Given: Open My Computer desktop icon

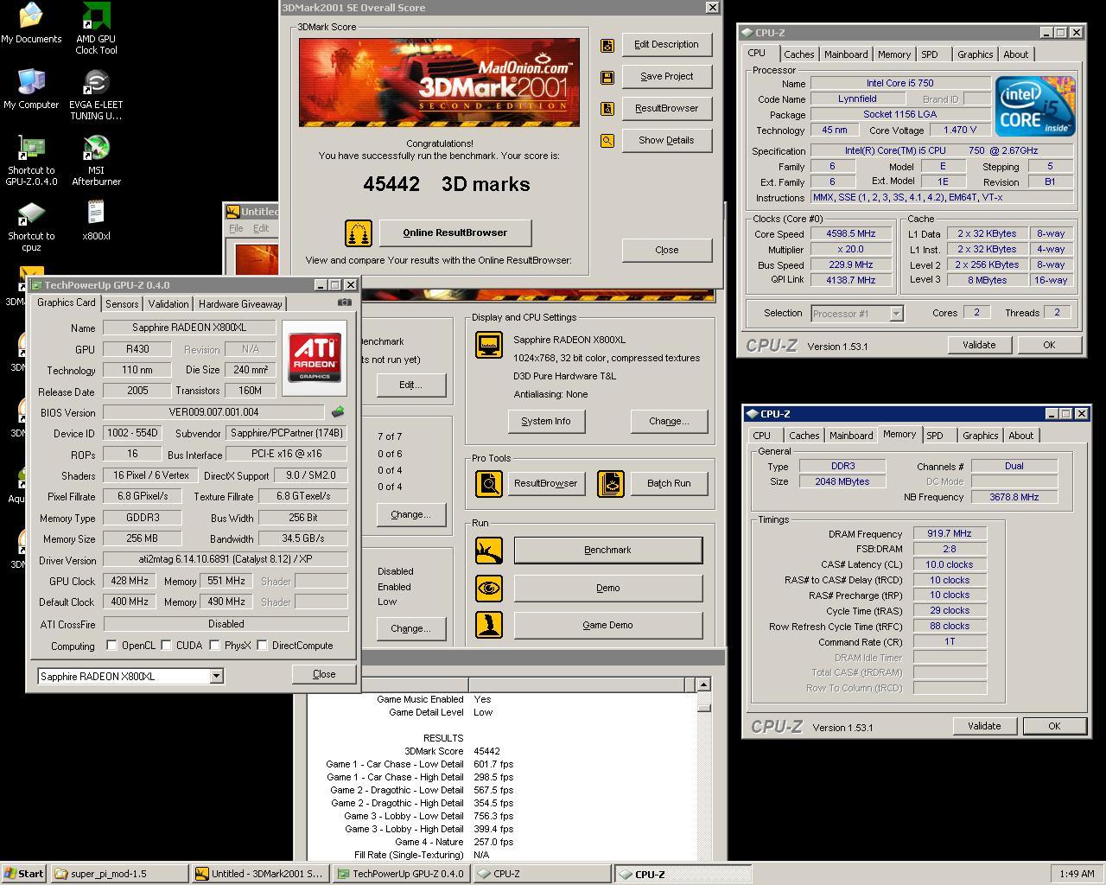Looking at the screenshot, I should point(31,90).
